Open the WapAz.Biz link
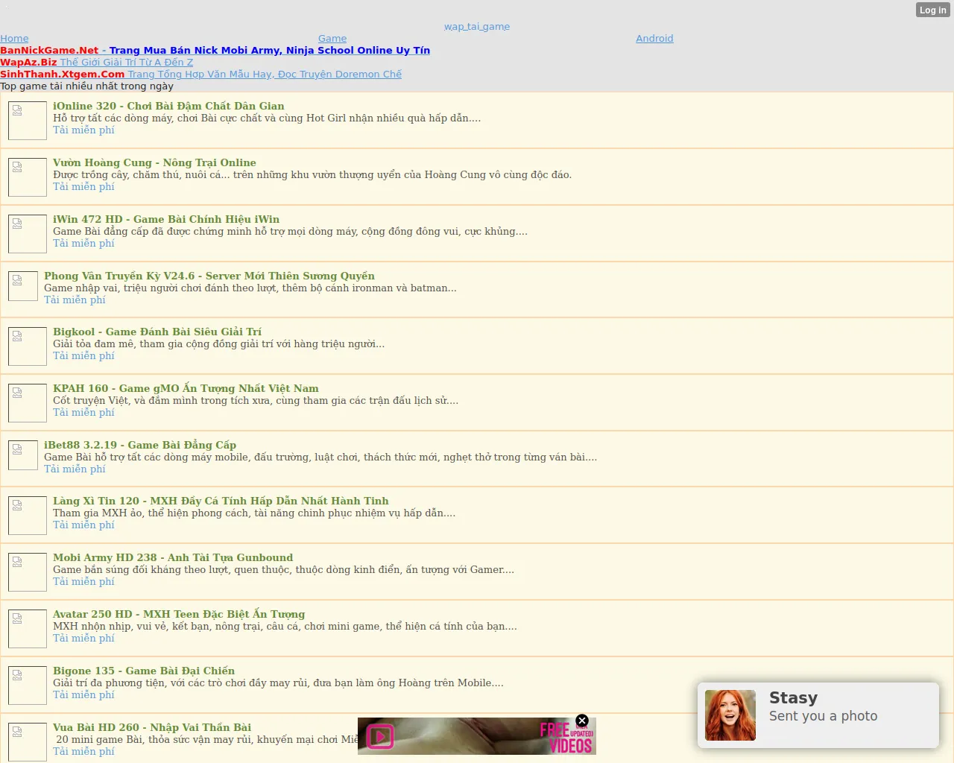This screenshot has width=954, height=763. coord(97,63)
